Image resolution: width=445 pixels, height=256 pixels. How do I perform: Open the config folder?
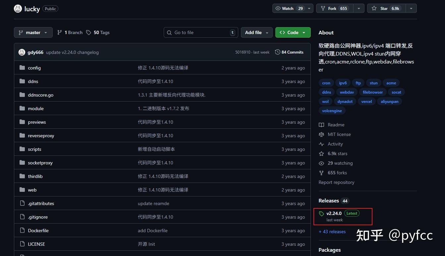click(x=34, y=68)
